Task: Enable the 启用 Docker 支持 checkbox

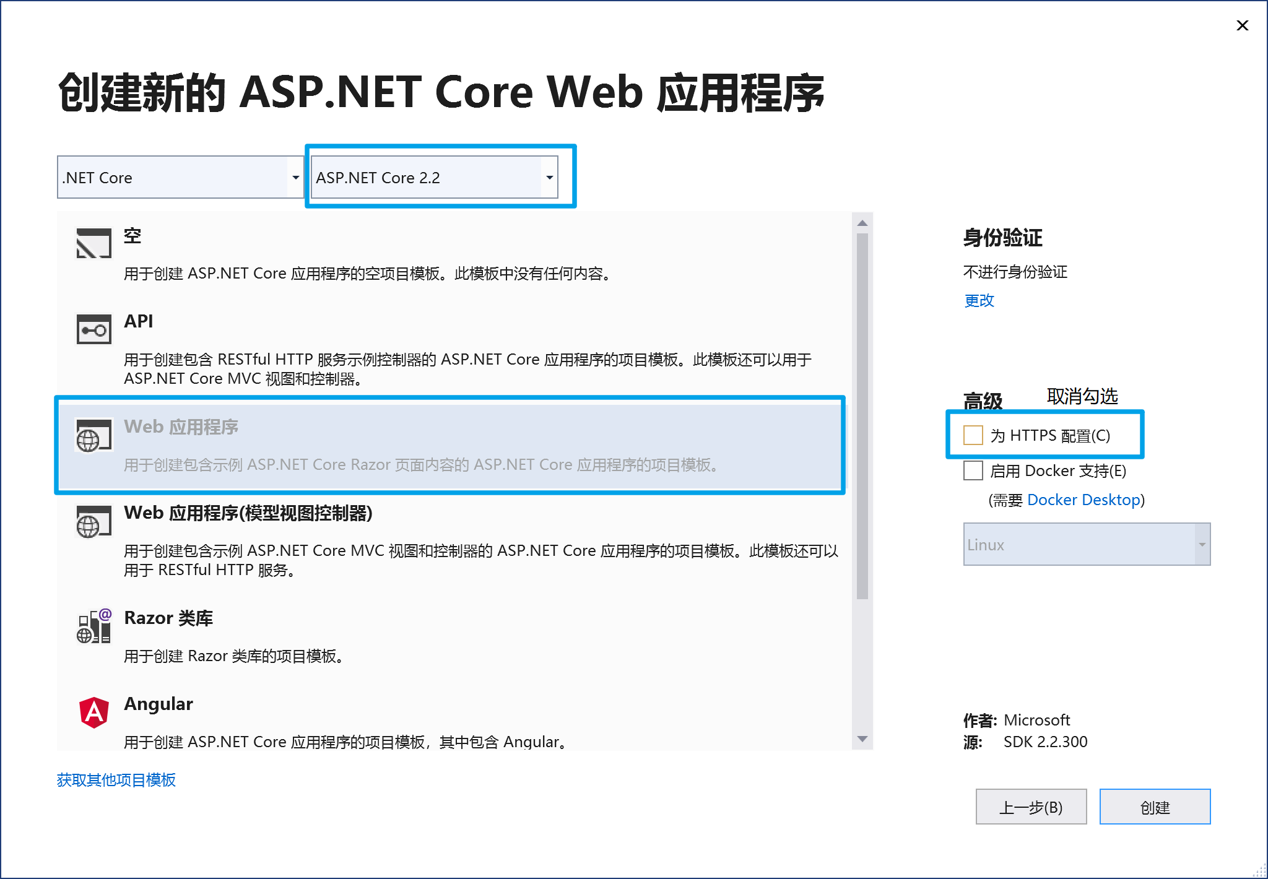Action: pyautogui.click(x=973, y=470)
